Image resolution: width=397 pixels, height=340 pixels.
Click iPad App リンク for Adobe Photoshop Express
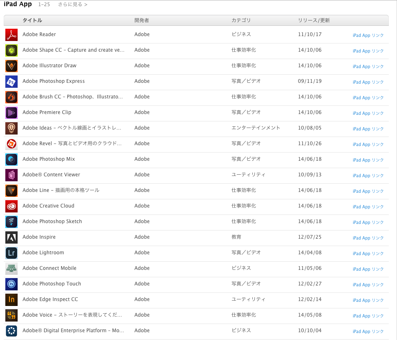pyautogui.click(x=368, y=82)
